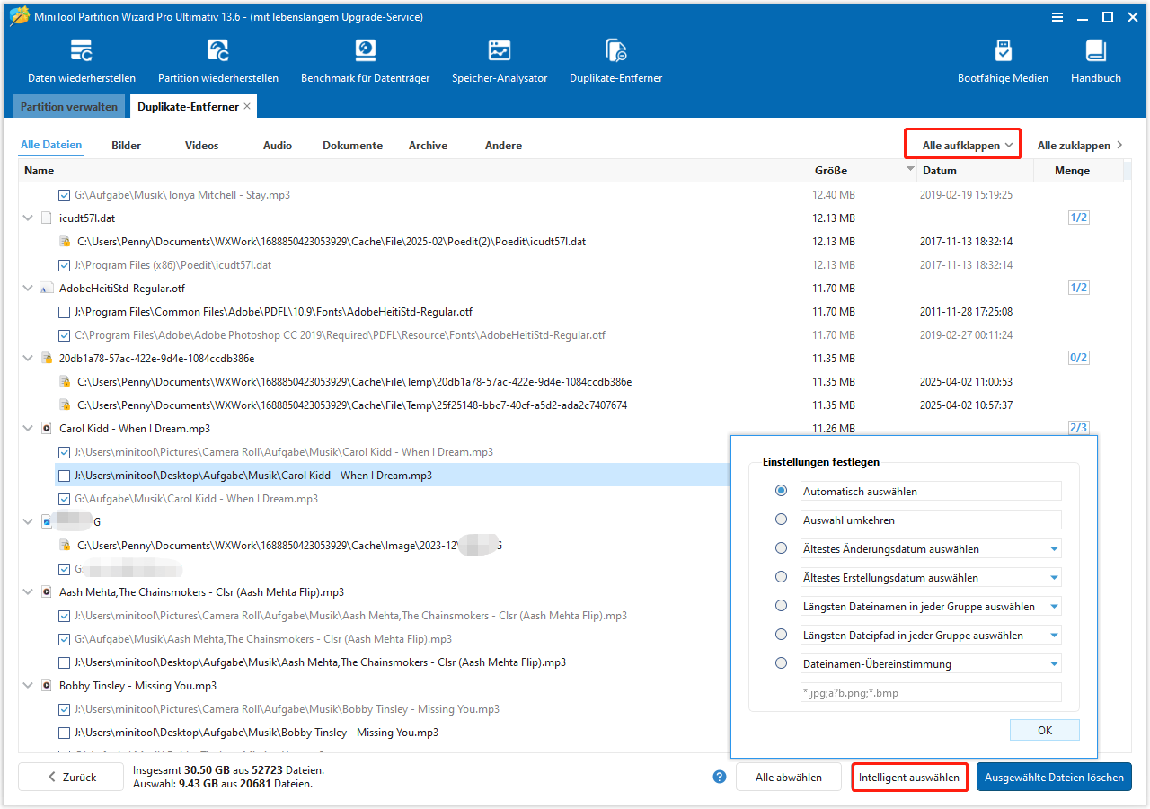
Task: Click the font icon of AdobeHeitiStd-Regular.otf
Action: point(47,289)
